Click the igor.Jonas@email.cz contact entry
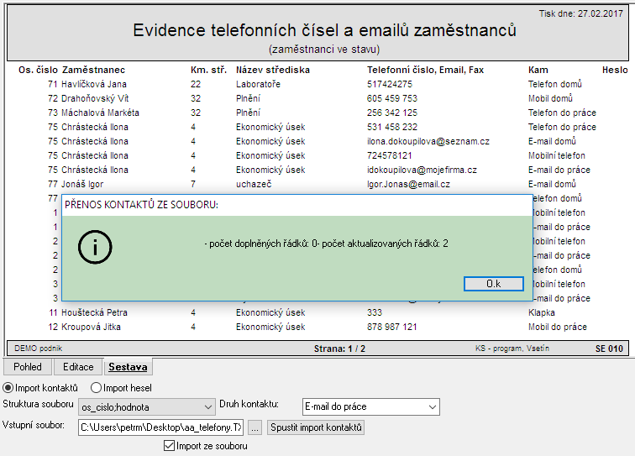This screenshot has width=635, height=456. click(x=408, y=184)
